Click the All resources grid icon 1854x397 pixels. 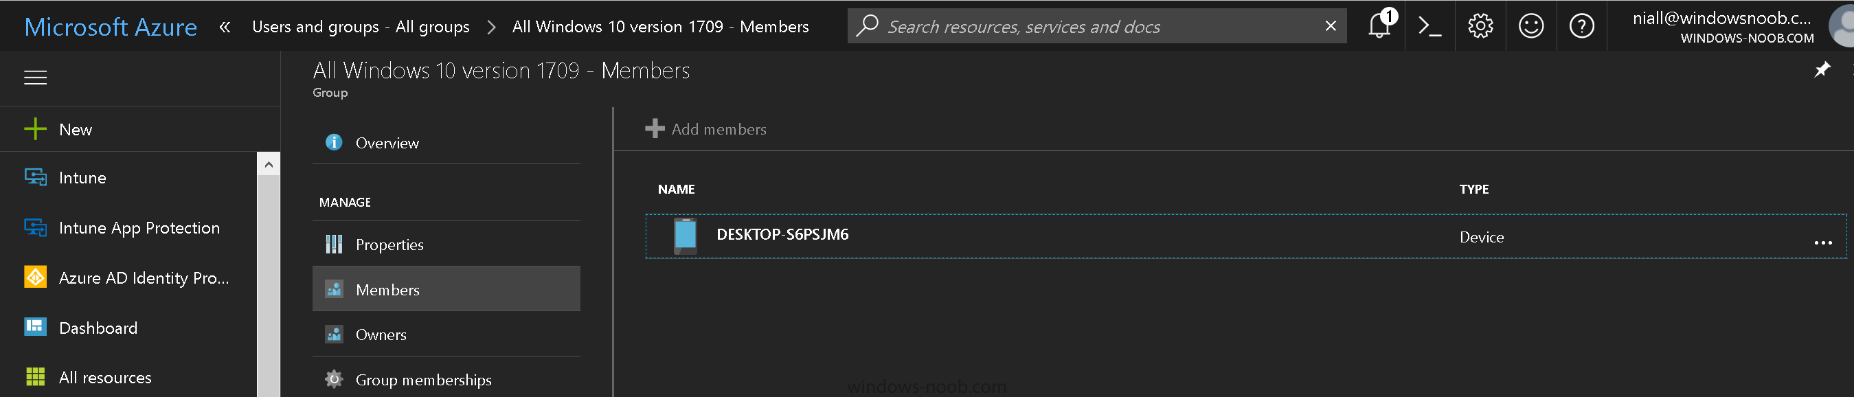tap(35, 378)
